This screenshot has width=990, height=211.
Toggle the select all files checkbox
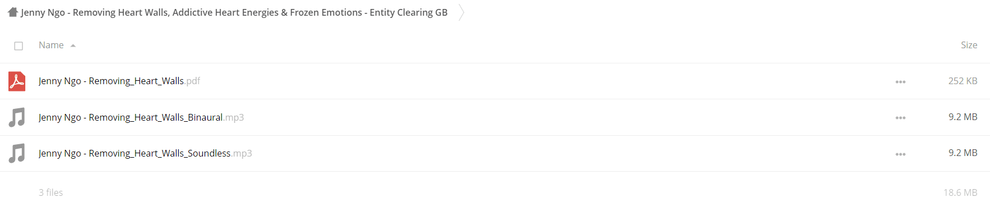click(19, 46)
